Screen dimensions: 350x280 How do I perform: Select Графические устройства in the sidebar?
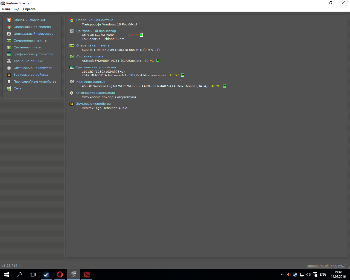tap(33, 54)
